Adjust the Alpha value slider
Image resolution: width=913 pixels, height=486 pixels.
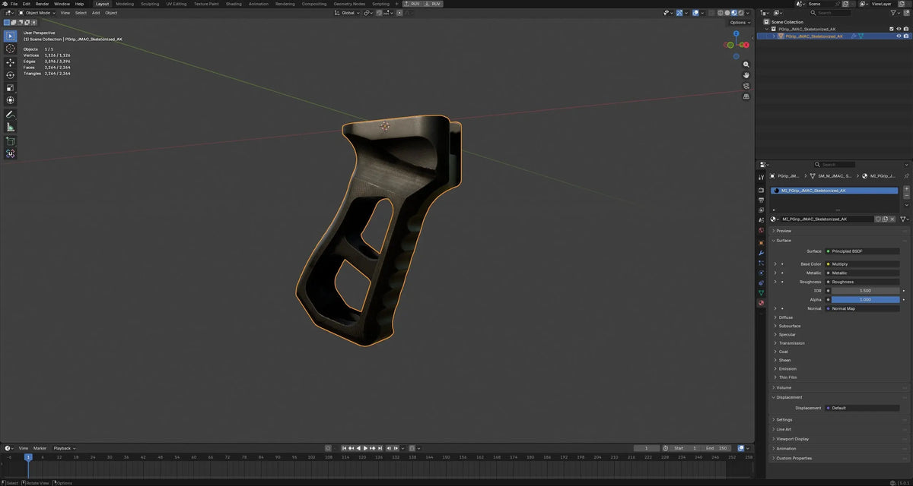(865, 299)
